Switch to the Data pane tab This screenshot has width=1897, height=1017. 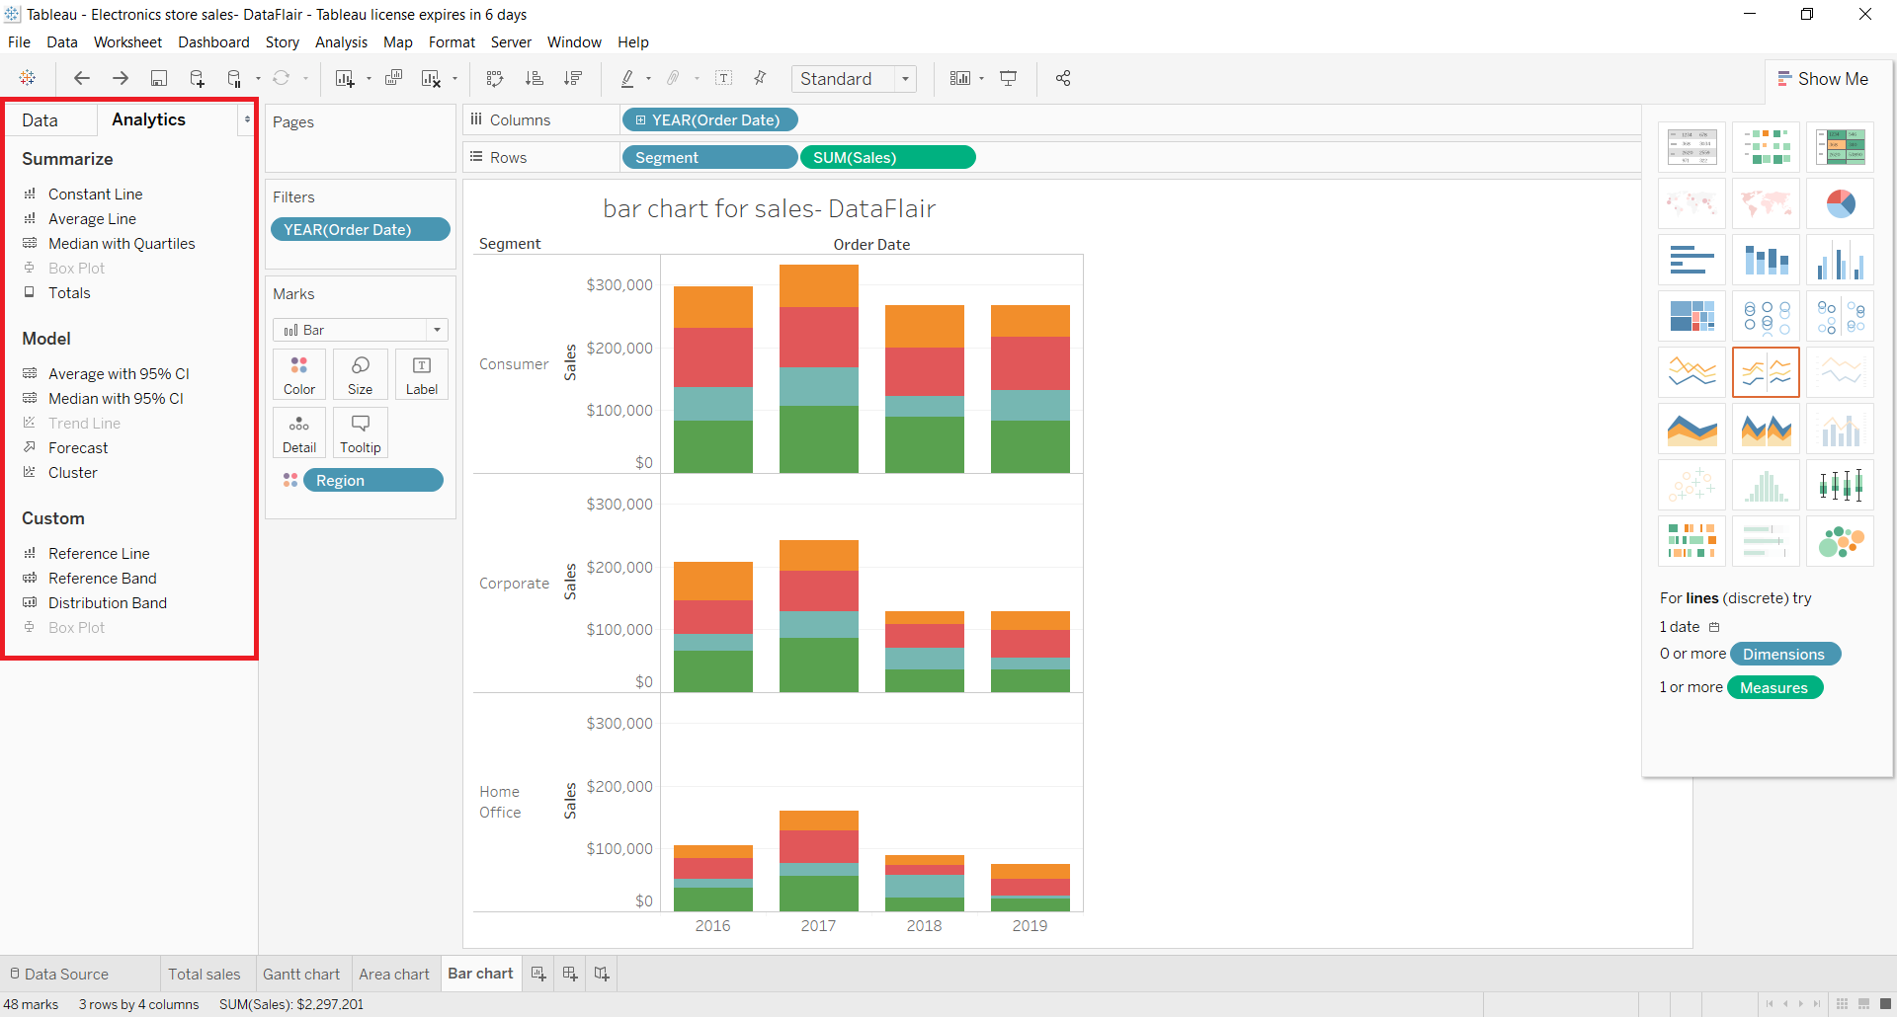click(x=41, y=120)
